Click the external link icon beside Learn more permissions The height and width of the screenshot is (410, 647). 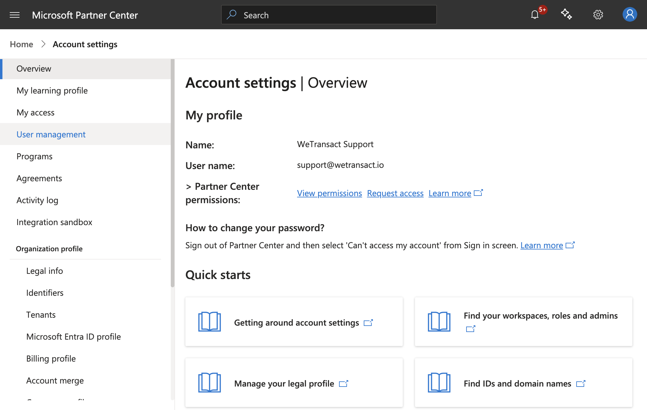coord(478,193)
